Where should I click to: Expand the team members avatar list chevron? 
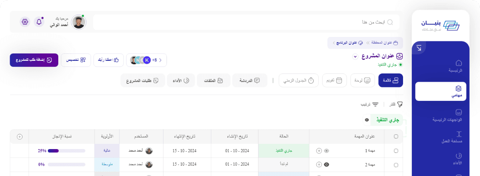160,60
